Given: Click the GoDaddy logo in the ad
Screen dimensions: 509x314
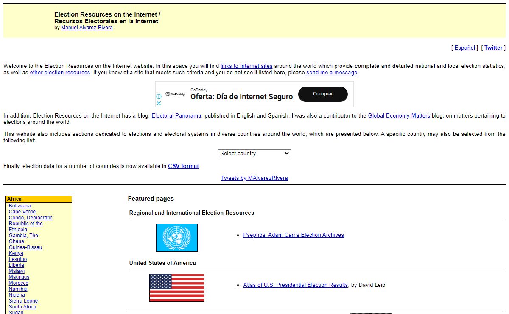Looking at the screenshot, I should (x=175, y=94).
